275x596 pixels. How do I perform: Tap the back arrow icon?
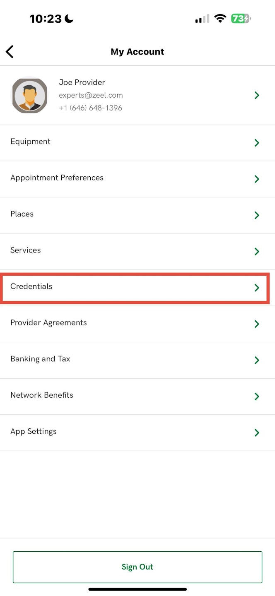tap(10, 52)
